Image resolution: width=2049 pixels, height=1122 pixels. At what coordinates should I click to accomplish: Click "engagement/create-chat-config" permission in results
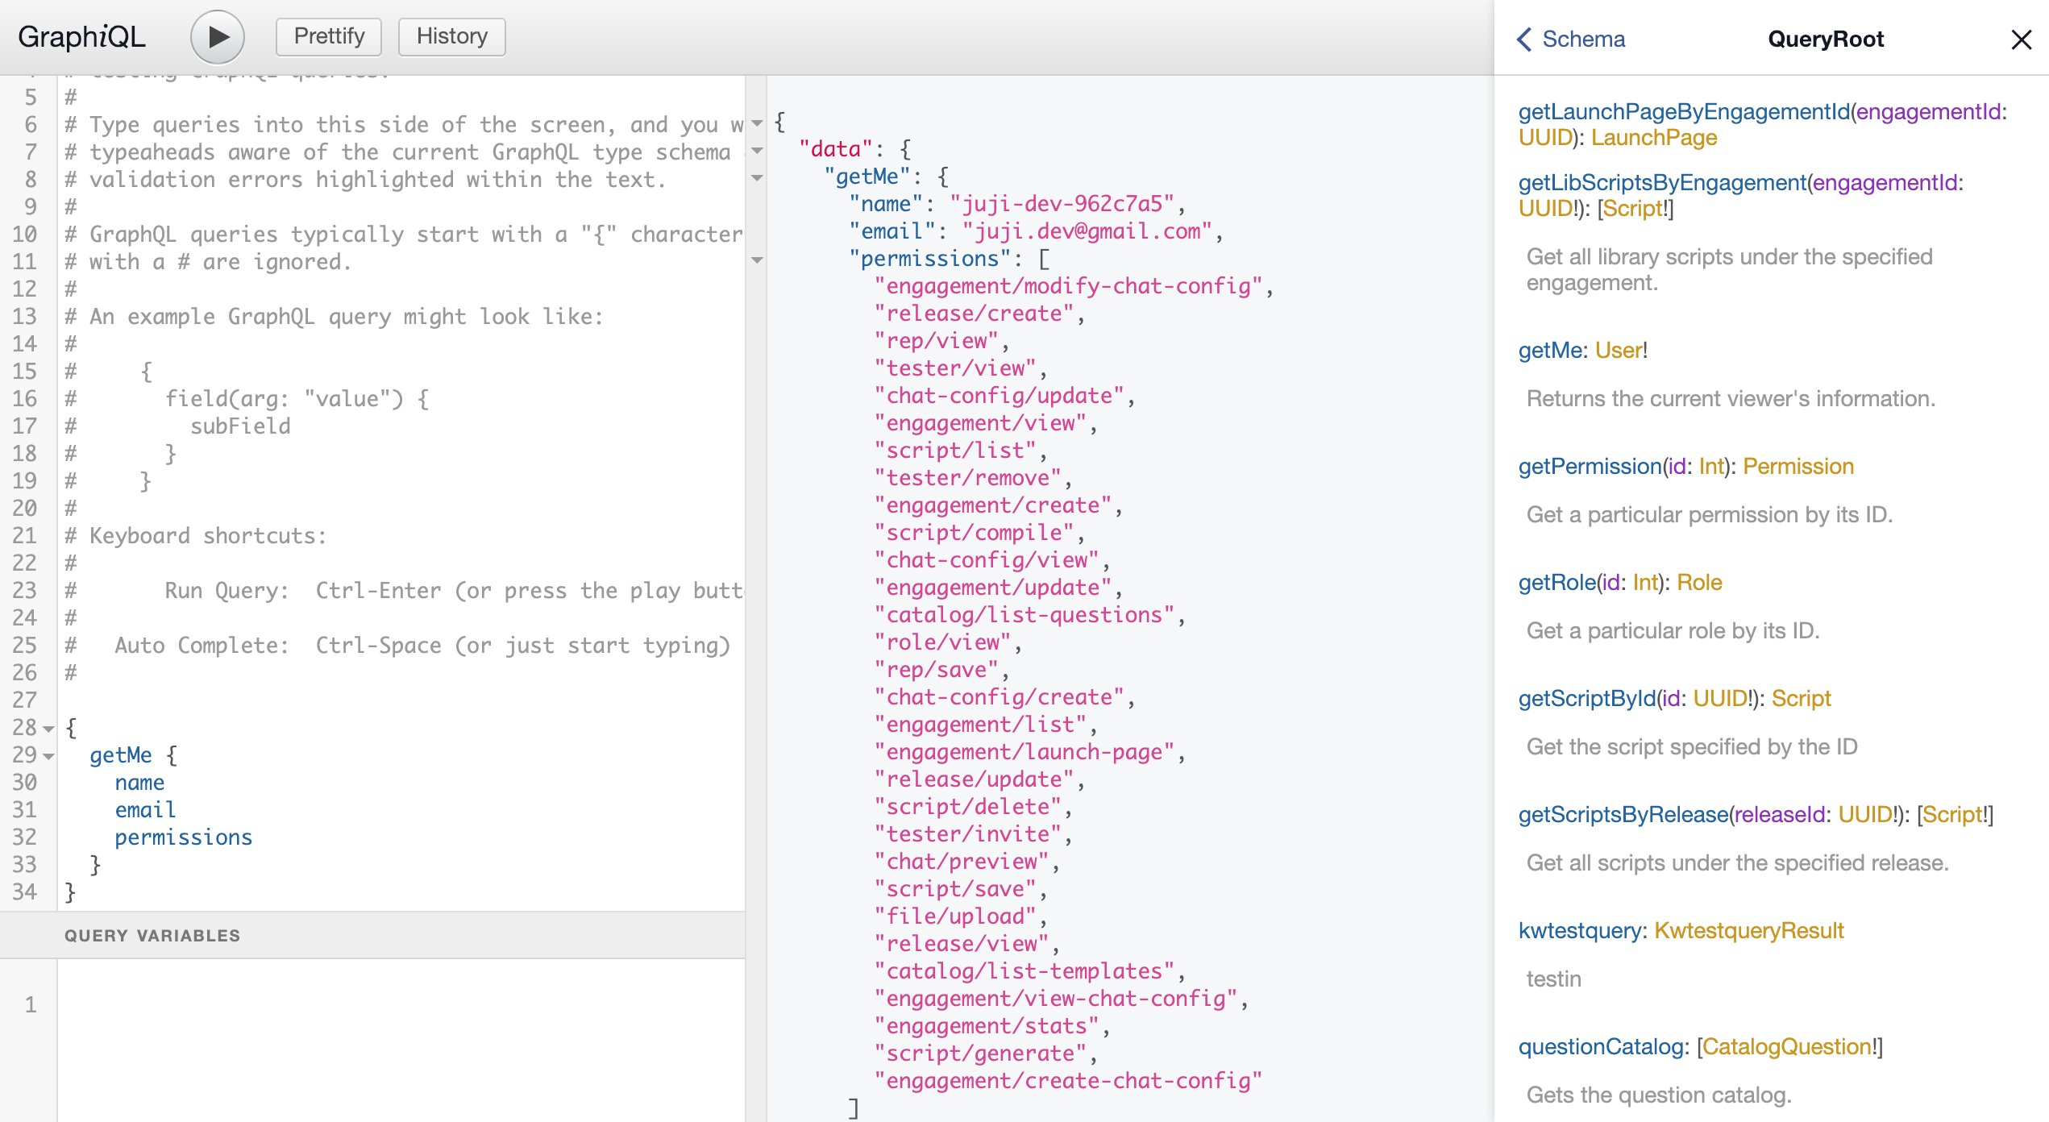pyautogui.click(x=1068, y=1081)
